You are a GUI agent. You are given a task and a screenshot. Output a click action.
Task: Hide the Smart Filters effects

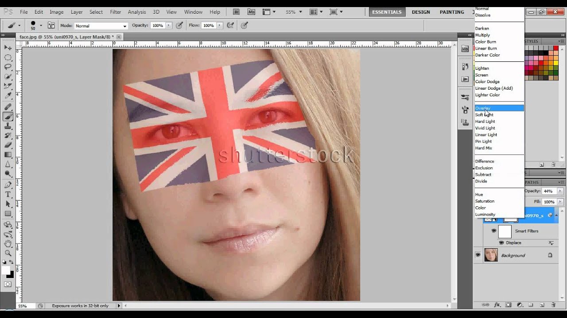click(x=493, y=231)
